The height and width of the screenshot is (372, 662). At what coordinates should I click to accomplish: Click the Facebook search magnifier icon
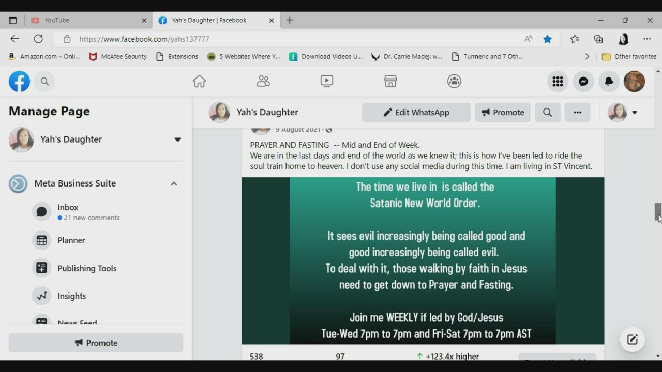(44, 82)
